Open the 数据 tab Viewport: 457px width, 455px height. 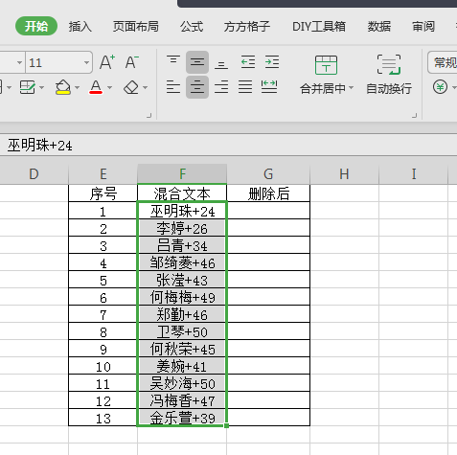379,27
